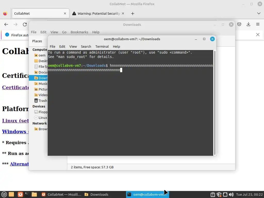
Task: Open the Linux Mint start menu
Action: tap(4, 194)
